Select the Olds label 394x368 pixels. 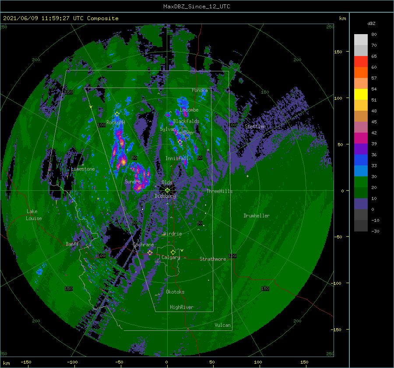[x=167, y=182]
